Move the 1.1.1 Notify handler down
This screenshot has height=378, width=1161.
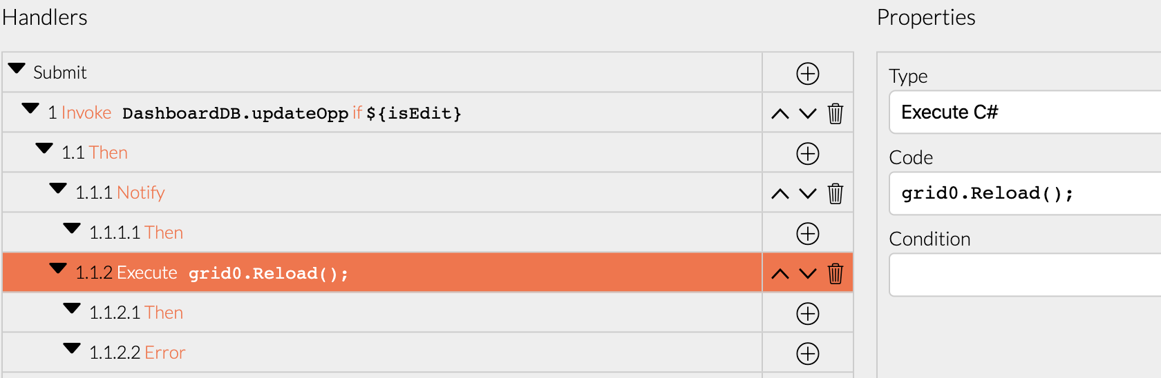(808, 194)
